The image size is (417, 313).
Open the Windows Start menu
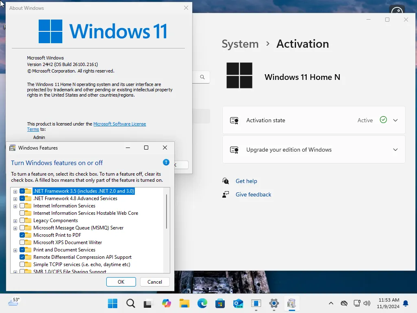coord(112,303)
